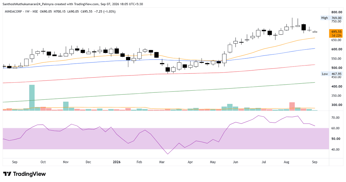This screenshot has width=346, height=182.
Task: Click the Nov label on time axis
Action: point(65,162)
